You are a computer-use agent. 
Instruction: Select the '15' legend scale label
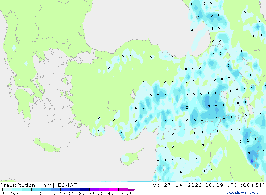coord(62,193)
